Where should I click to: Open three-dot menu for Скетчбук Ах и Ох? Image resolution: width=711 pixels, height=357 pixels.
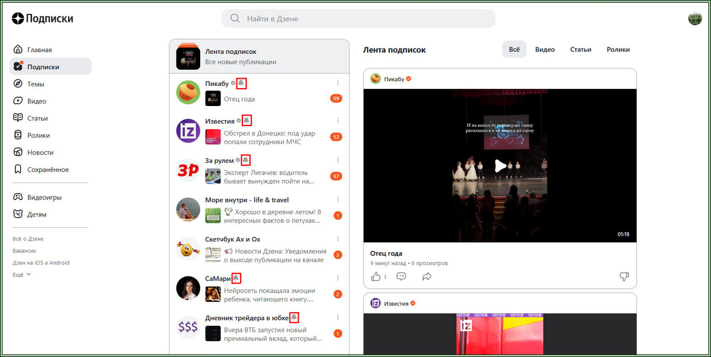click(x=338, y=239)
